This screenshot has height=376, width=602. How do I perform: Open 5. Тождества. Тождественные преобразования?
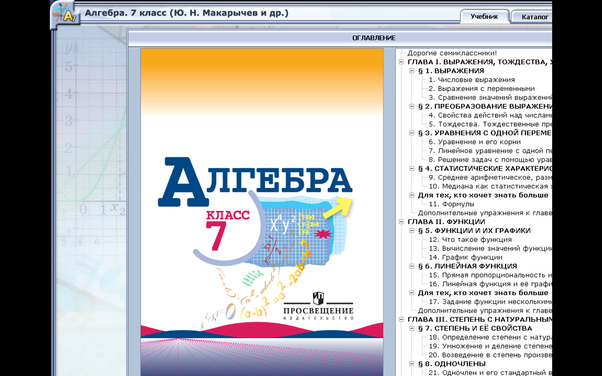pyautogui.click(x=490, y=124)
